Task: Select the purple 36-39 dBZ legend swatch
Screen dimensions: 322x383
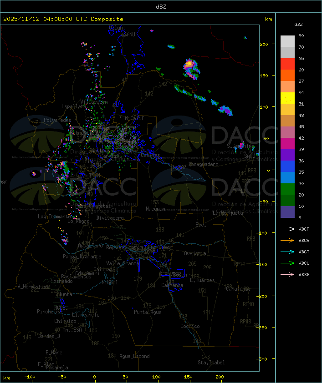Action: click(x=287, y=155)
